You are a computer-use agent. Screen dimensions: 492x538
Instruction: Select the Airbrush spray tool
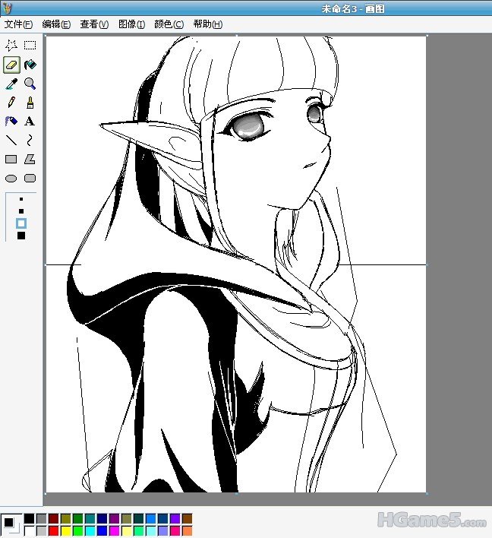point(11,122)
